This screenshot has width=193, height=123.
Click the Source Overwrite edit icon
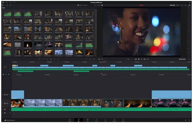(x=58, y=59)
